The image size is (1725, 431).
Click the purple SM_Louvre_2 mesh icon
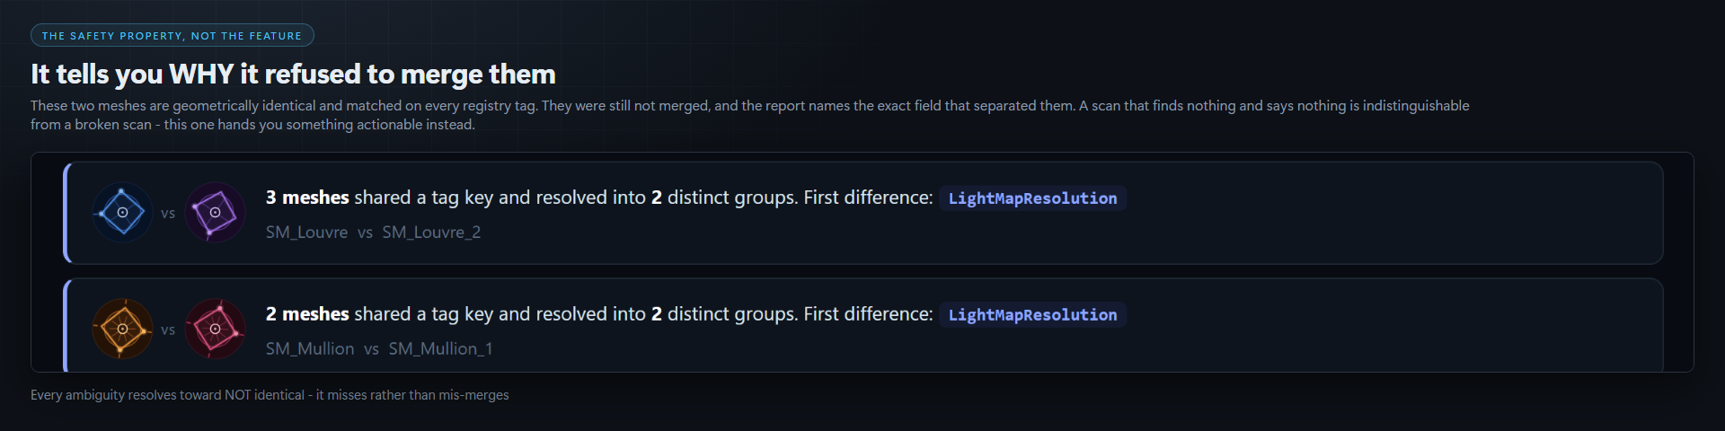pyautogui.click(x=215, y=213)
